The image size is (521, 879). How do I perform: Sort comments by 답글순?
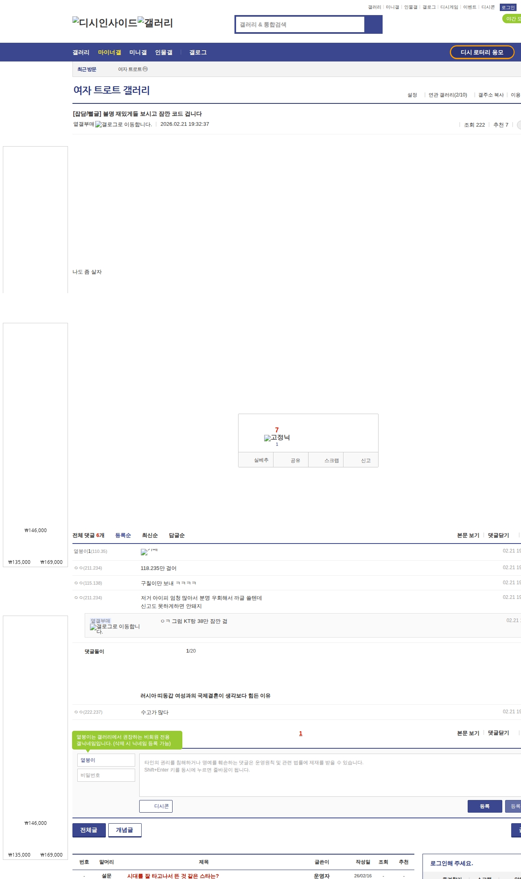177,535
